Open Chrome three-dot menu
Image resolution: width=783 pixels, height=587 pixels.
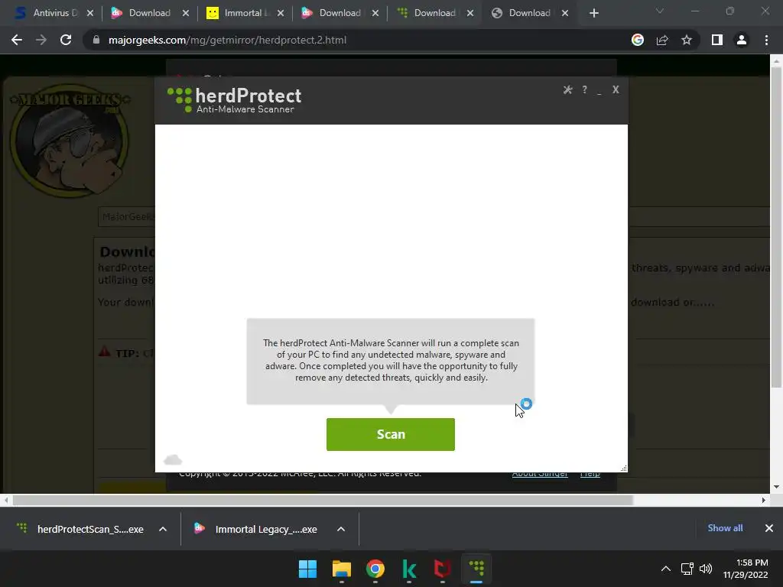tap(766, 40)
